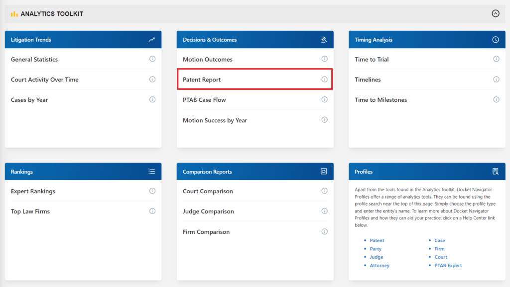Image resolution: width=510 pixels, height=287 pixels.
Task: Show info for Judge Comparison
Action: 324,211
